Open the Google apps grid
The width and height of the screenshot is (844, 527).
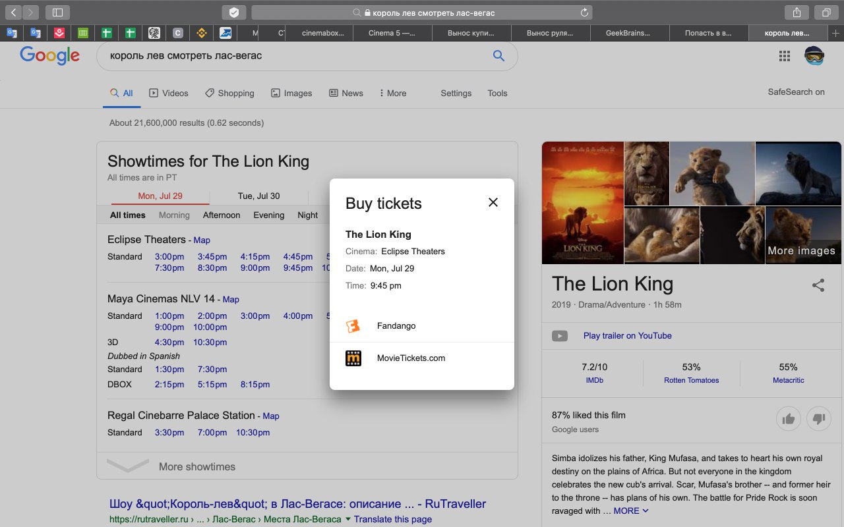coord(784,56)
